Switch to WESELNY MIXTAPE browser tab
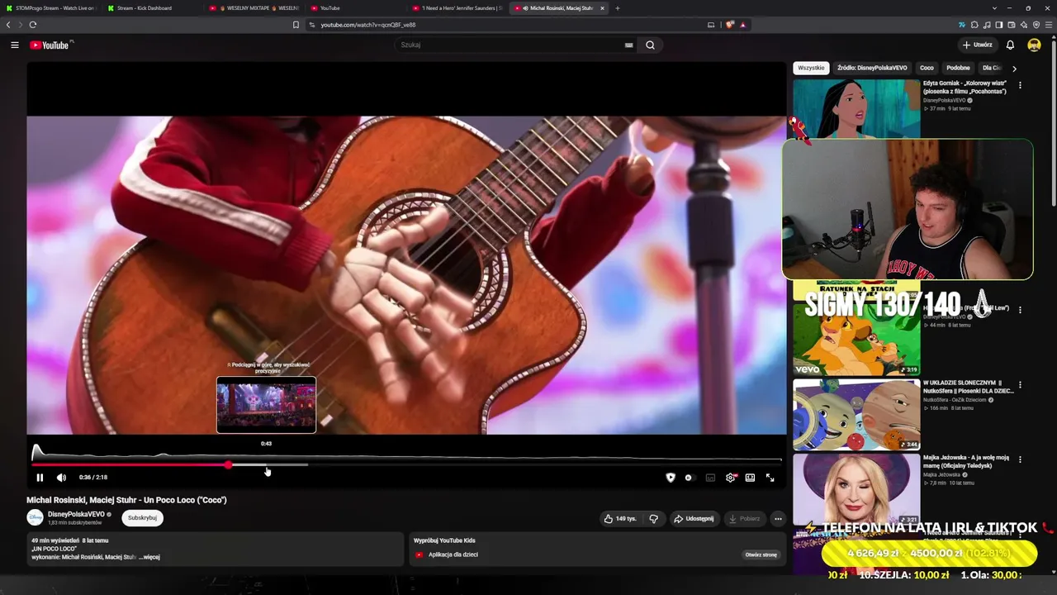The image size is (1057, 595). point(253,8)
